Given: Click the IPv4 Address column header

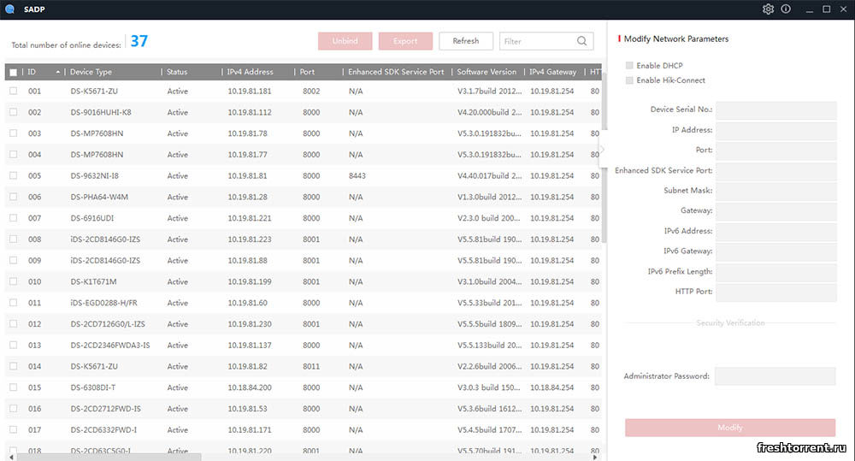Looking at the screenshot, I should 250,72.
